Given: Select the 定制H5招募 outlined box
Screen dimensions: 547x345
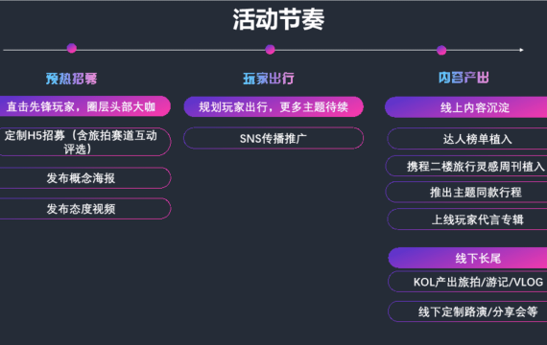Looking at the screenshot, I should (x=84, y=142).
